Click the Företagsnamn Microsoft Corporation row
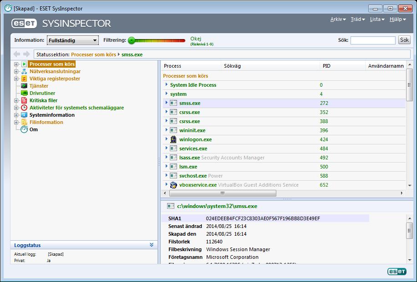 click(265, 257)
